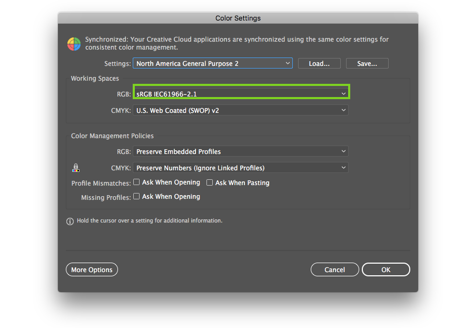The height and width of the screenshot is (328, 474).
Task: Click the Load... button
Action: pyautogui.click(x=319, y=63)
